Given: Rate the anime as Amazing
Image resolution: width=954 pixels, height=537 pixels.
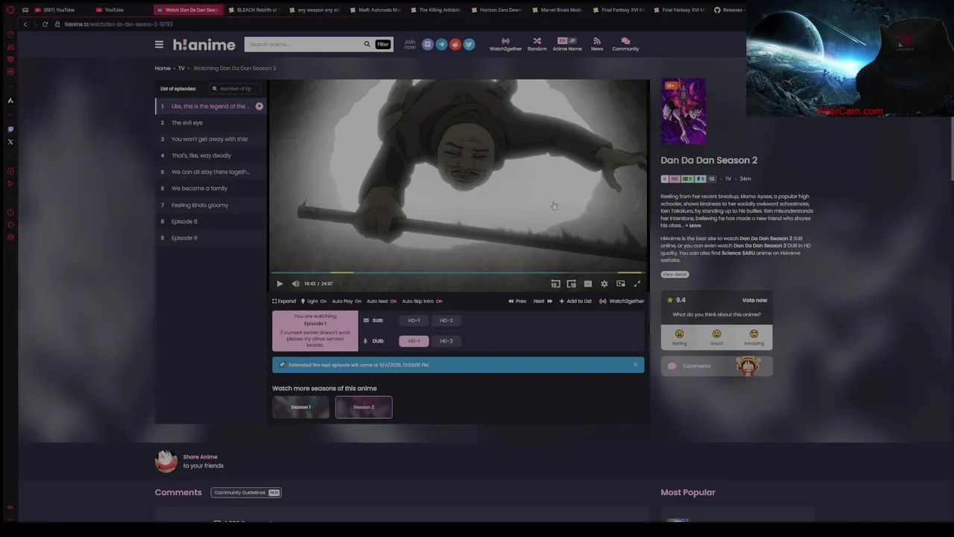Looking at the screenshot, I should [x=754, y=337].
